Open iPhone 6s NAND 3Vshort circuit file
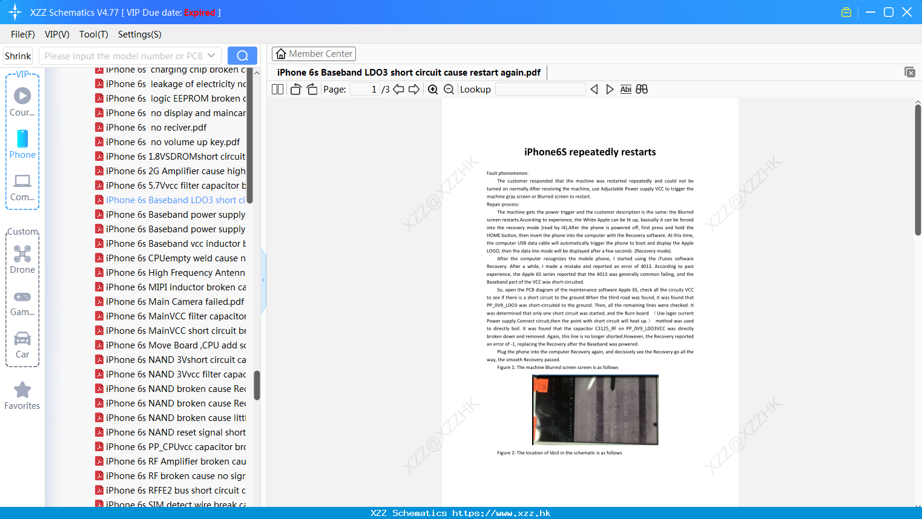 pyautogui.click(x=170, y=360)
